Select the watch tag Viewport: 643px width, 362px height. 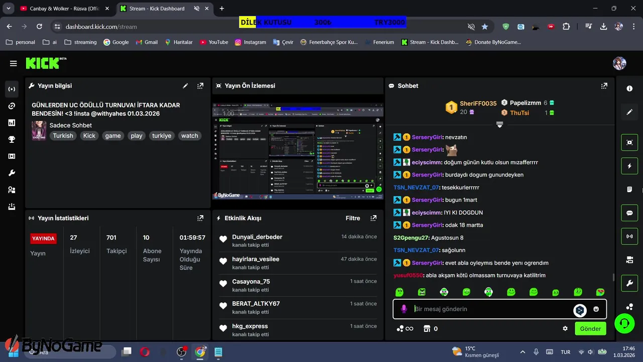click(x=190, y=136)
